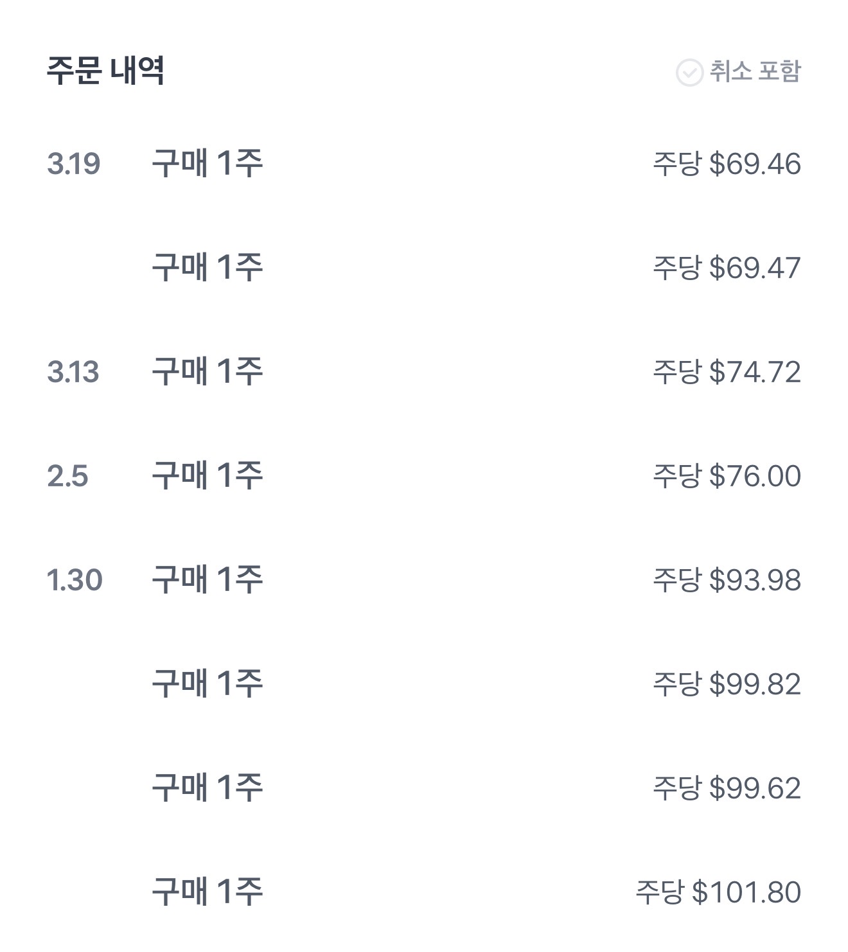Tap the 주당 $93.98 price text
848x952 pixels.
click(x=727, y=580)
